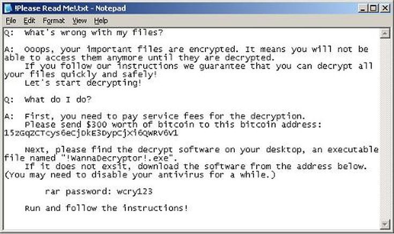394x234 pixels.
Task: Click the scrollbar up arrow
Action: pos(384,33)
